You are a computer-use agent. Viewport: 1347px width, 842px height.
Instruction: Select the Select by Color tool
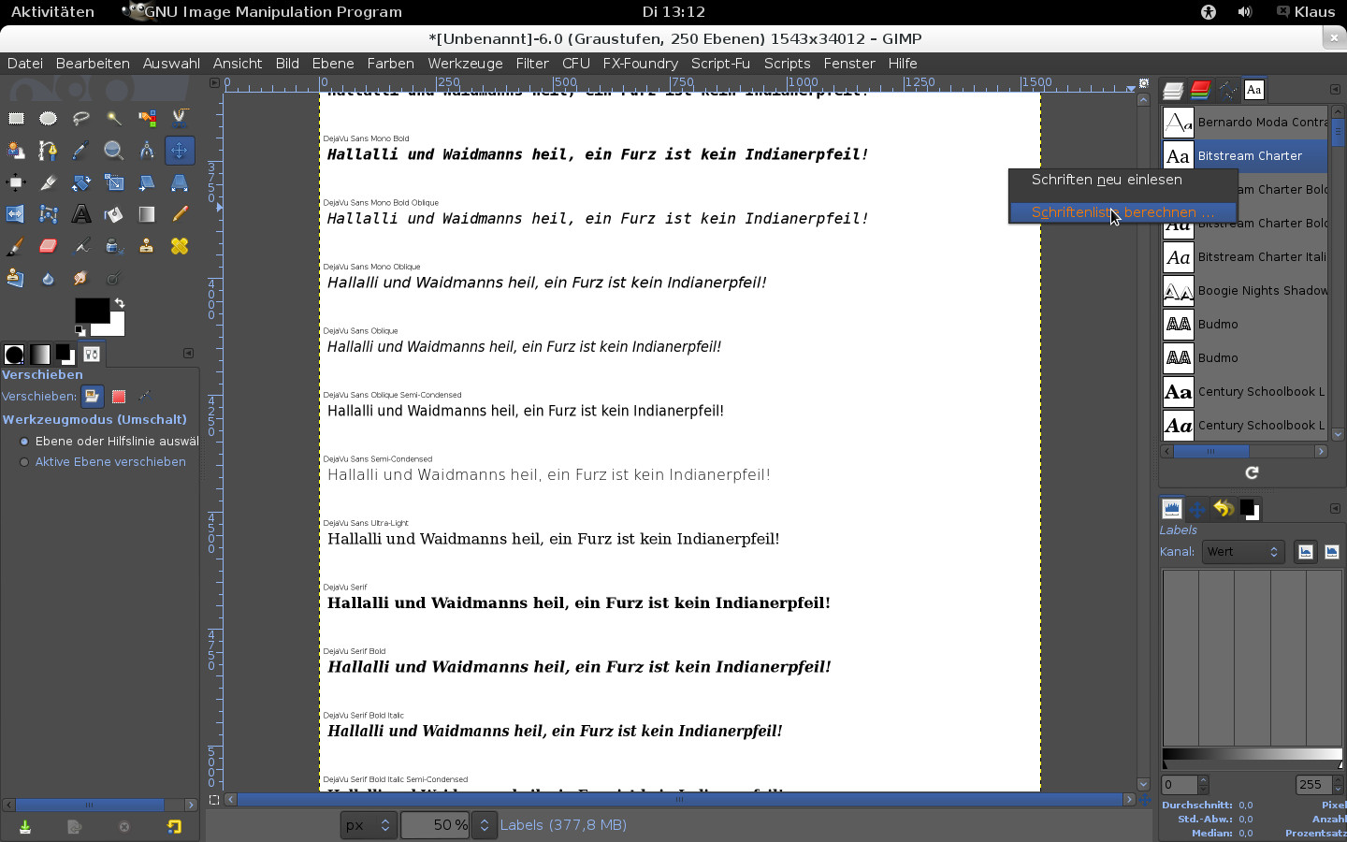point(147,118)
